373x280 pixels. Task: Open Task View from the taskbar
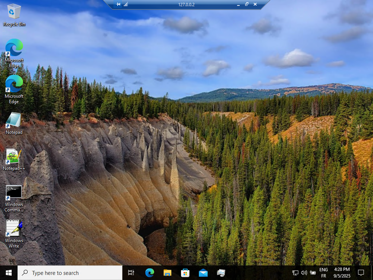click(131, 272)
